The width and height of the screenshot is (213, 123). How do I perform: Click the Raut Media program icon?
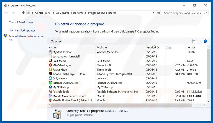50,61
